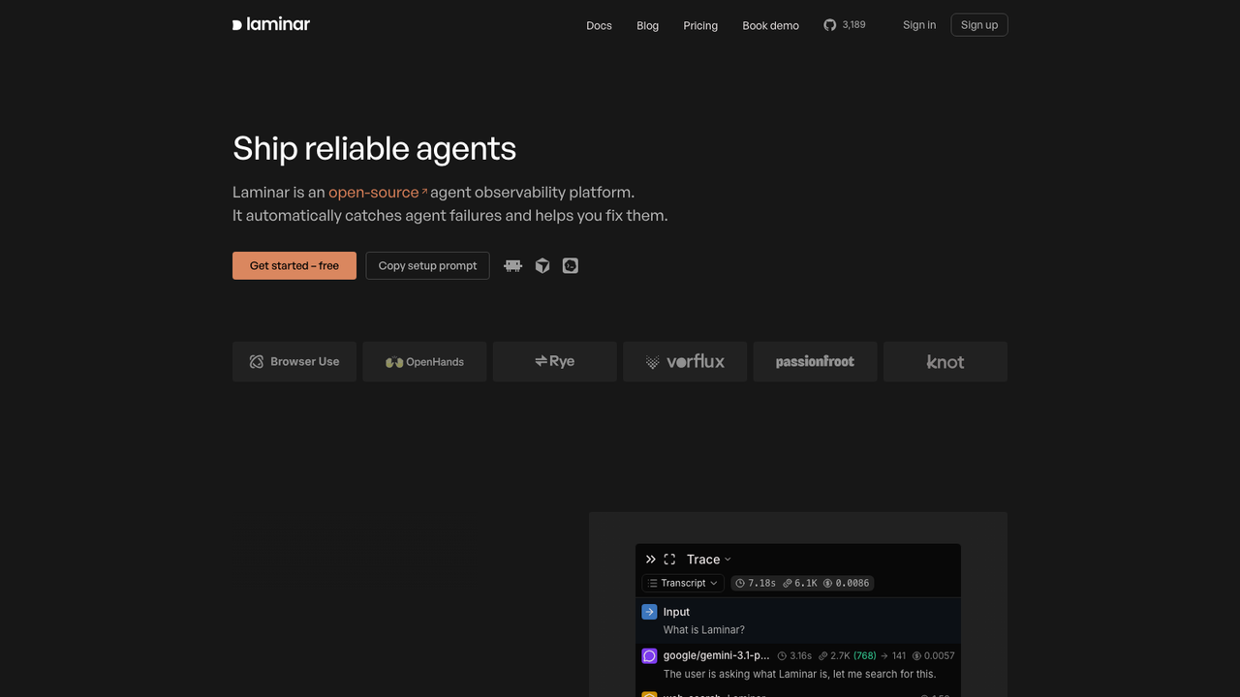Image resolution: width=1240 pixels, height=697 pixels.
Task: Open the Transcript view dropdown
Action: 683,583
